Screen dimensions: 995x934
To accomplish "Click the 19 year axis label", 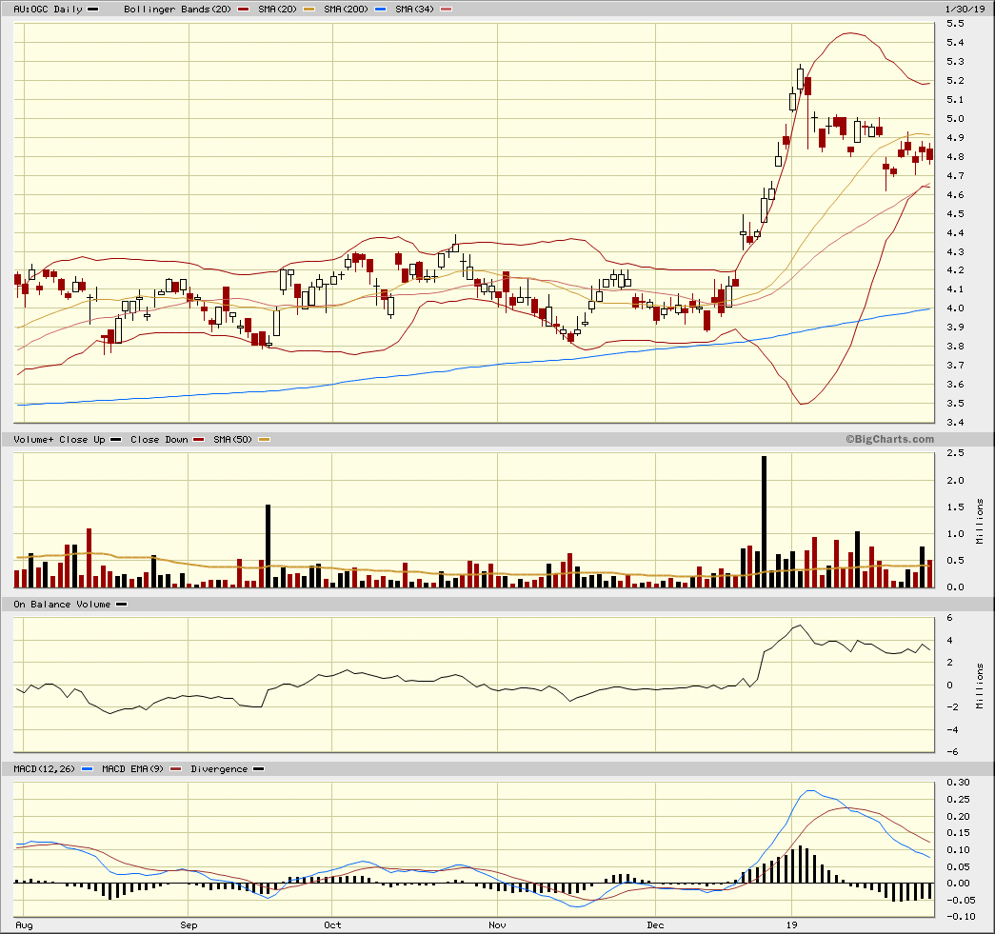I will pos(792,924).
